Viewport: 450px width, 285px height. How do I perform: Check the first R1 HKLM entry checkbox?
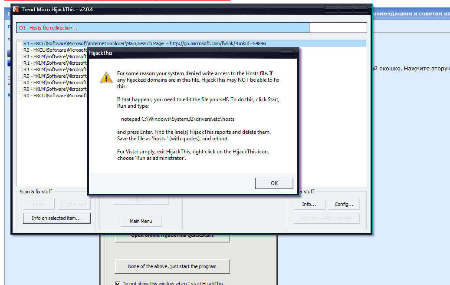20,56
